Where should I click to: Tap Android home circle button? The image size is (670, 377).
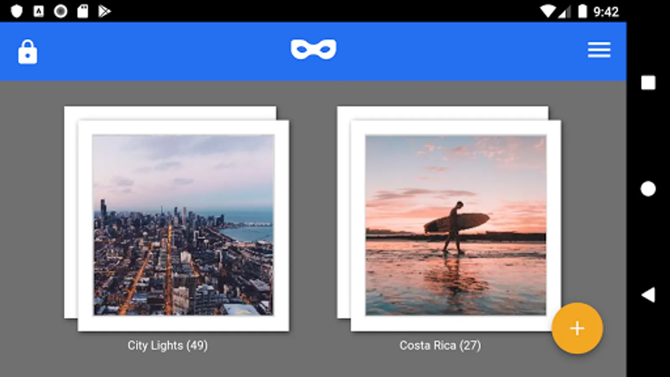[648, 189]
